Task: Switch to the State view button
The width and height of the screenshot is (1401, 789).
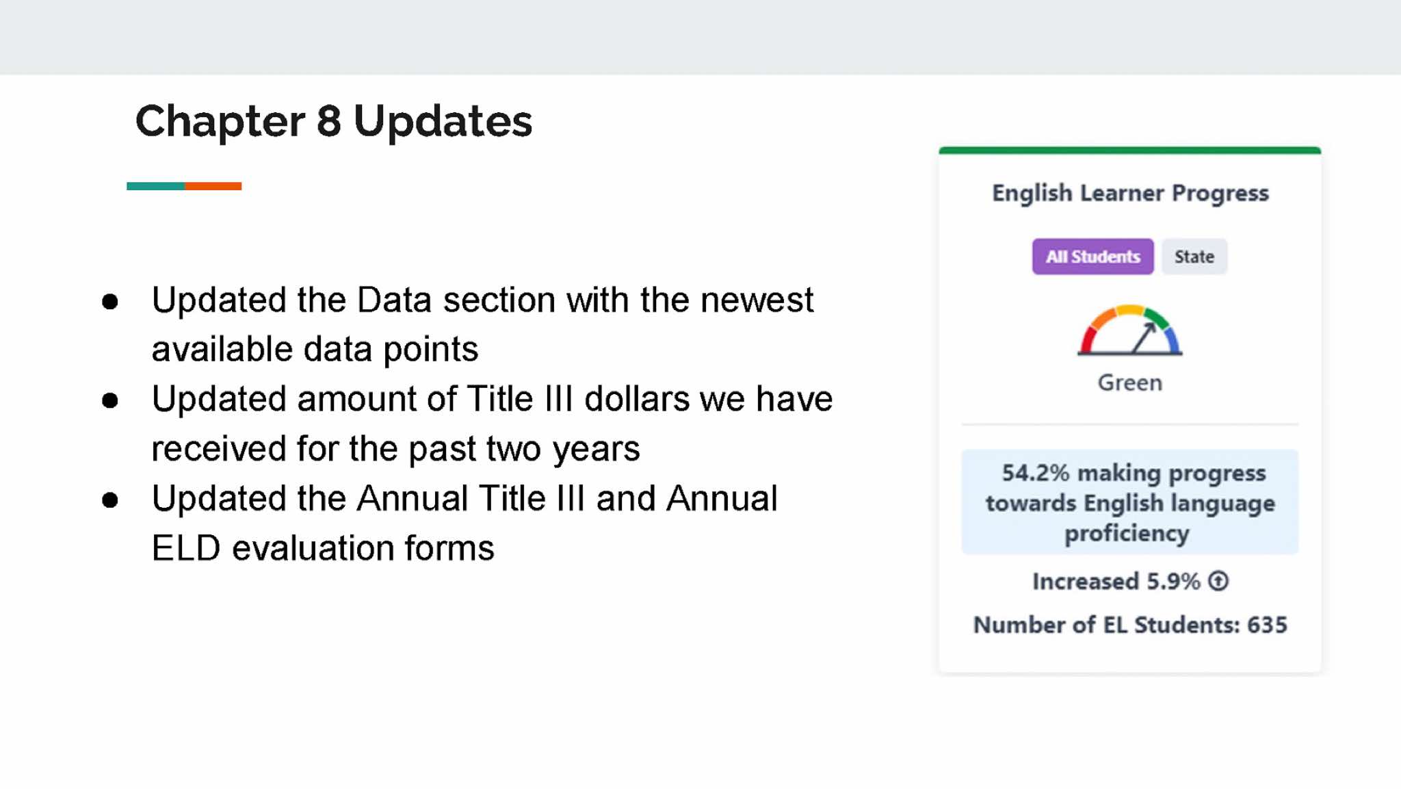Action: [x=1194, y=257]
